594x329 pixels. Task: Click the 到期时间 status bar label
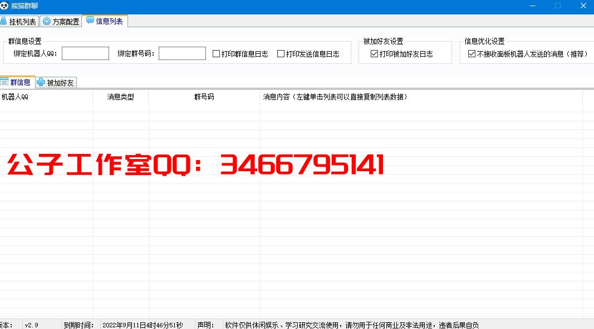78,325
